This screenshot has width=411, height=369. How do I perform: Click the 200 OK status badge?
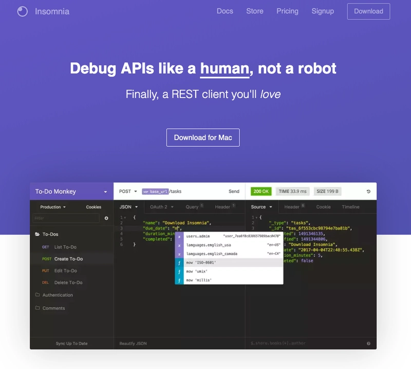261,191
